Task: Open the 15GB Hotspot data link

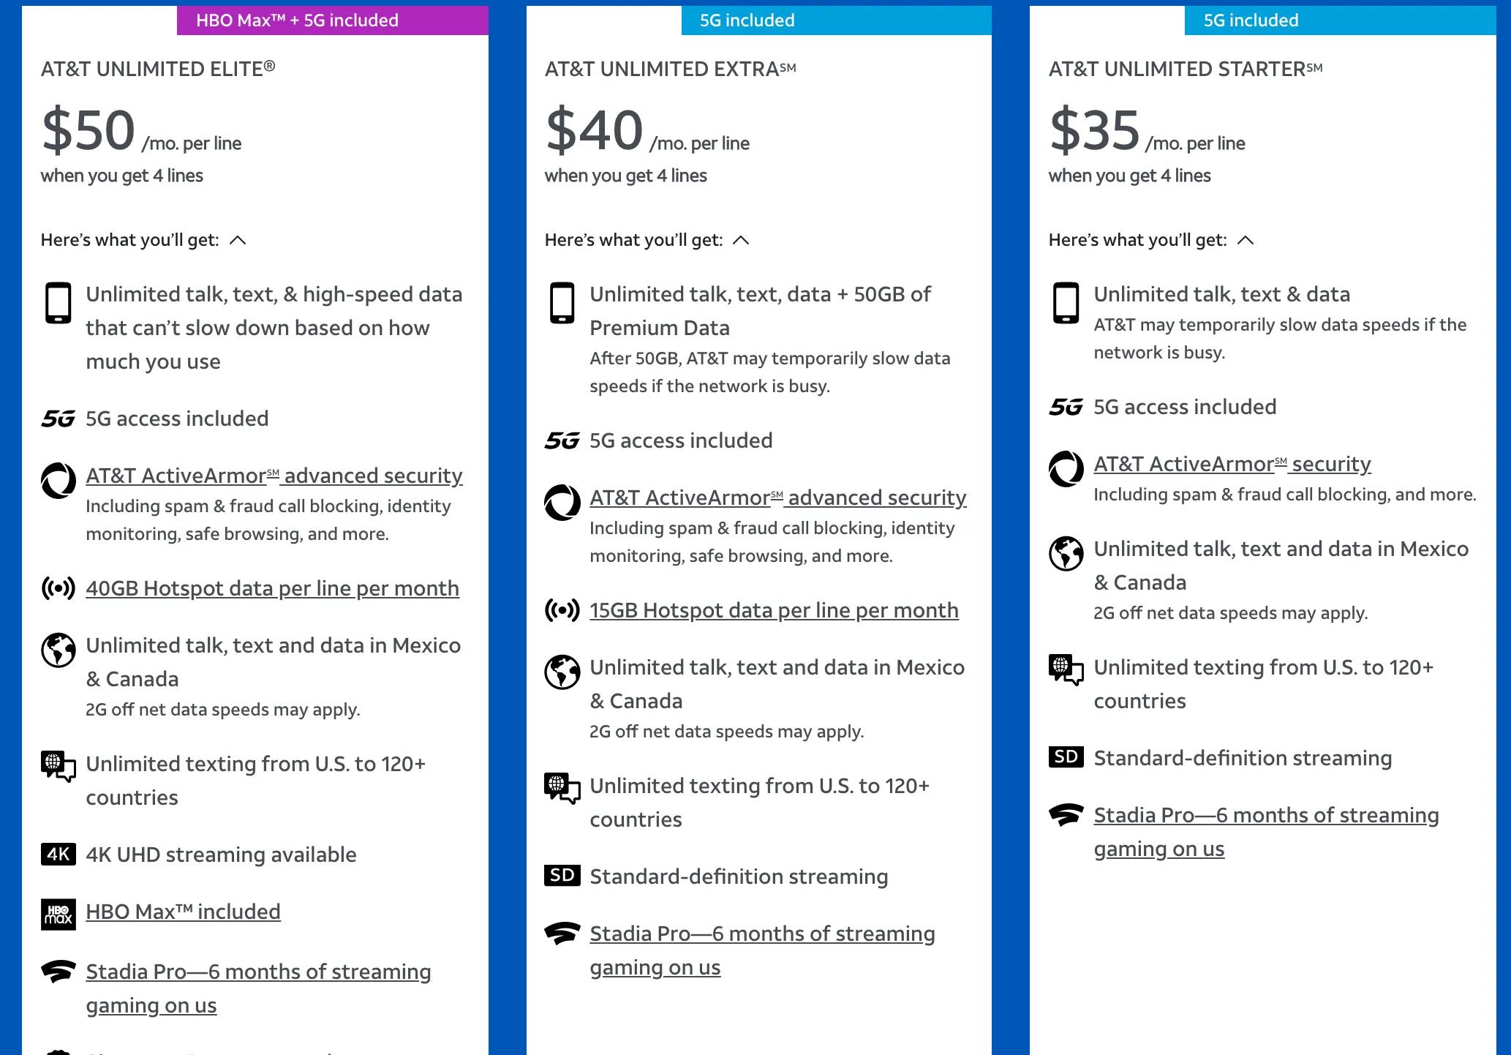Action: [x=774, y=610]
